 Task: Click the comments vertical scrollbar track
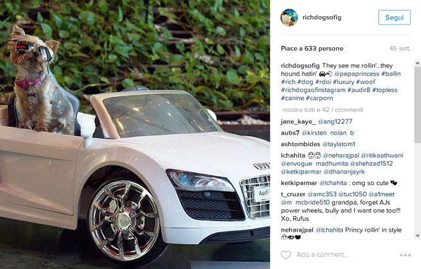coord(418,150)
